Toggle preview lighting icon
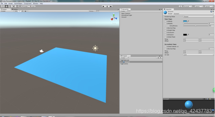This screenshot has height=117, width=215. pos(210,99)
